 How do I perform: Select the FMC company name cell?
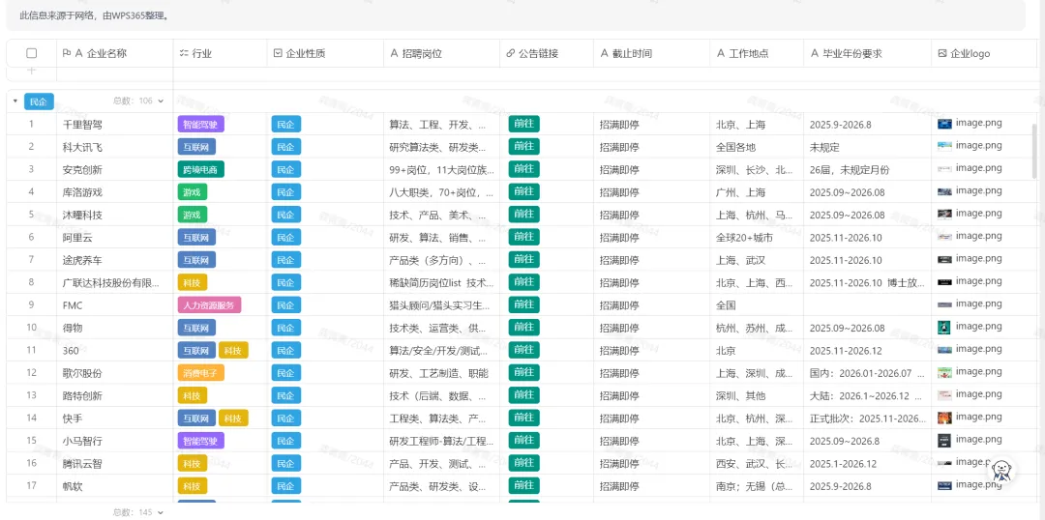[114, 304]
